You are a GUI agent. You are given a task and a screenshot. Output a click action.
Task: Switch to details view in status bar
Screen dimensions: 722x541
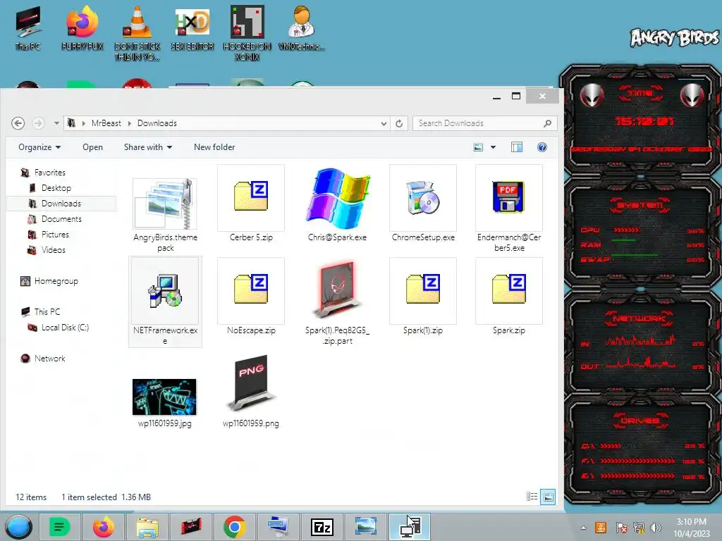532,497
